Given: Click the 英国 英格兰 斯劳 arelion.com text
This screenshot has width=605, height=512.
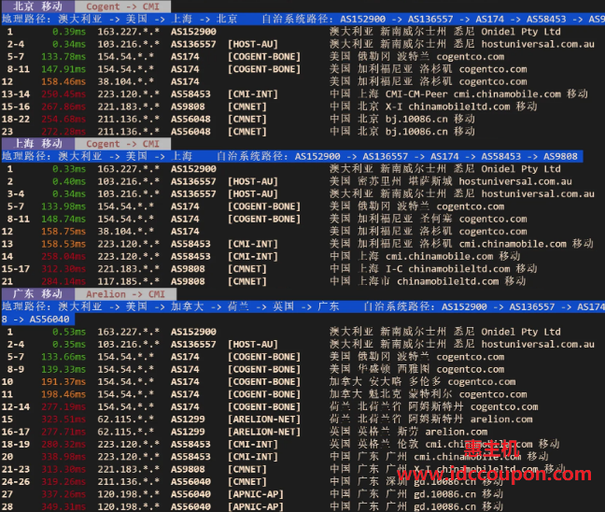Looking at the screenshot, I should coord(409,432).
